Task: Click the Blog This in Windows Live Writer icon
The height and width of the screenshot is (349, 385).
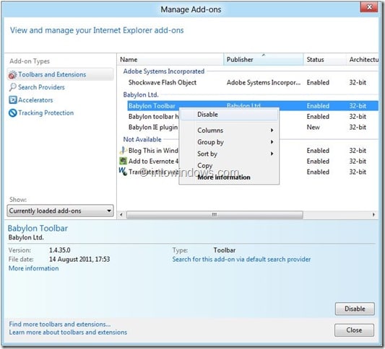Action: point(123,150)
